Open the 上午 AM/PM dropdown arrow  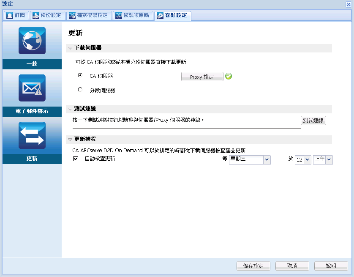329,160
